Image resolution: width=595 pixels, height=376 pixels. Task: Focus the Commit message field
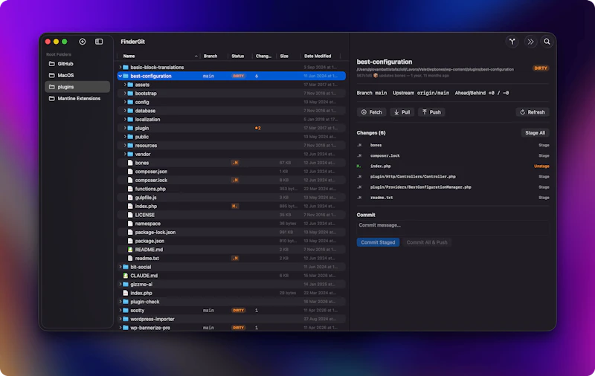pos(453,227)
